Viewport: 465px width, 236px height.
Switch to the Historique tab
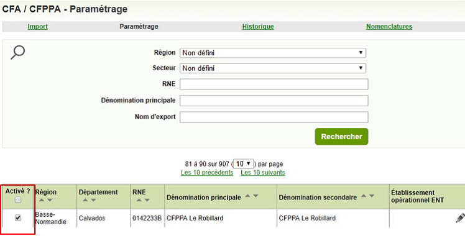[x=258, y=26]
